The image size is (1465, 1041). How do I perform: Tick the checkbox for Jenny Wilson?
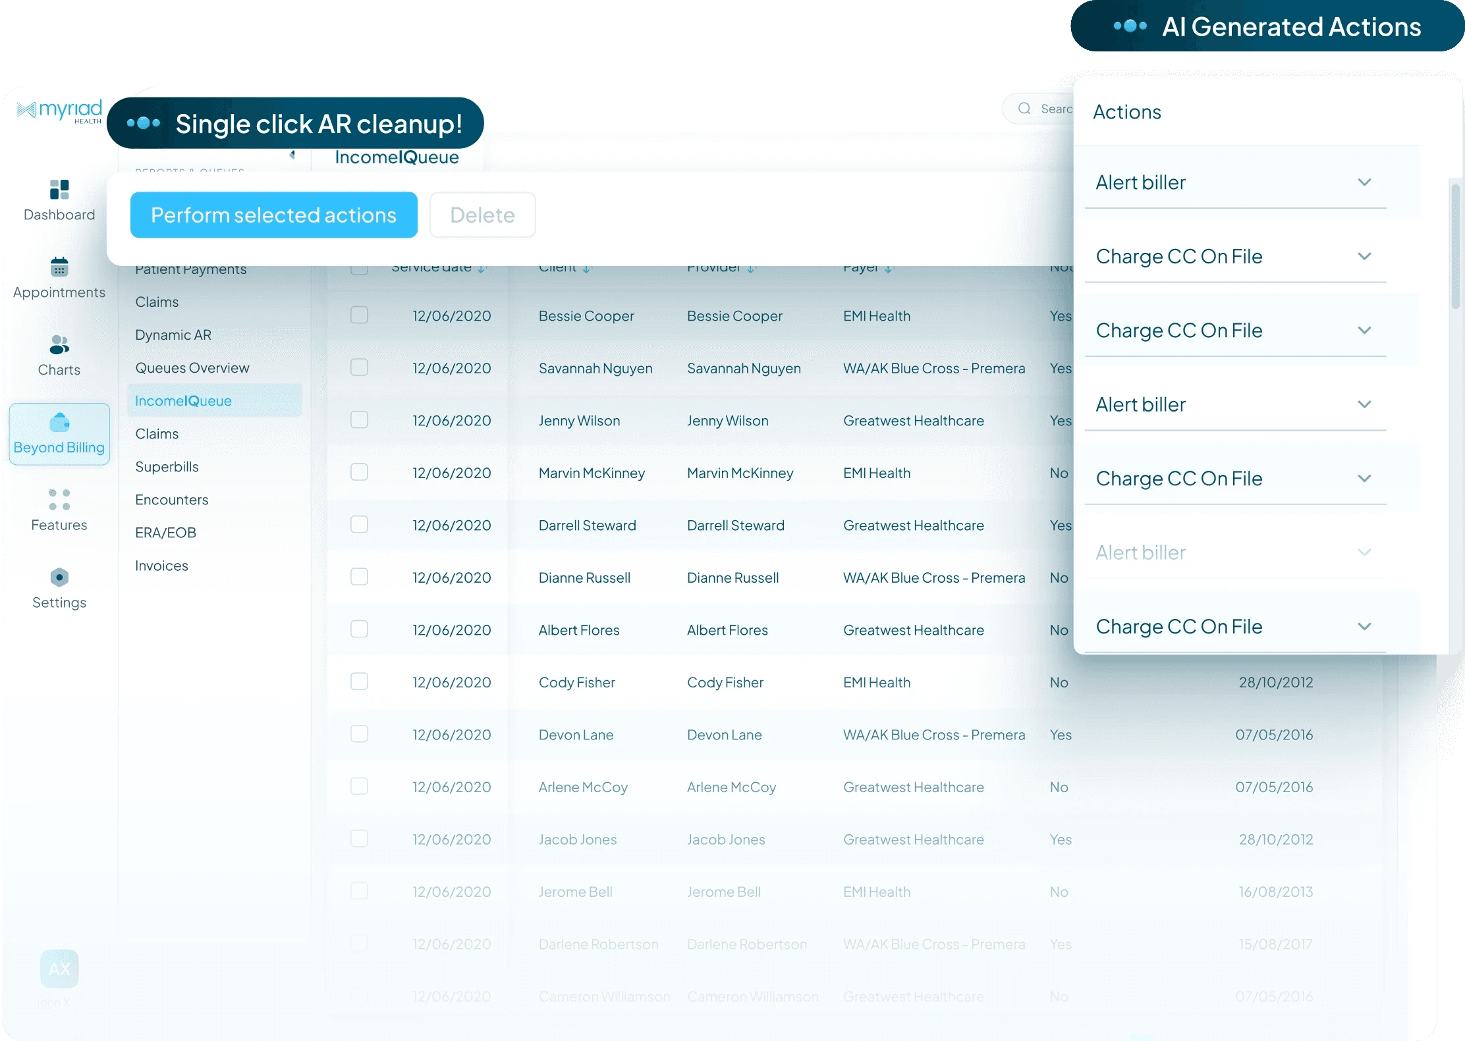click(359, 419)
